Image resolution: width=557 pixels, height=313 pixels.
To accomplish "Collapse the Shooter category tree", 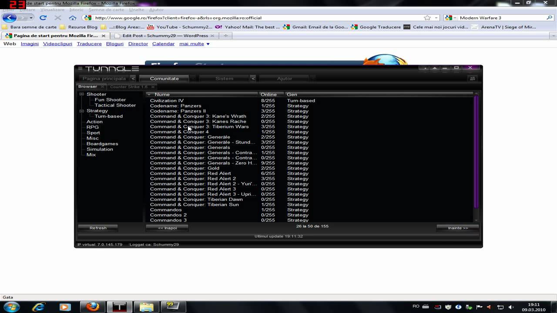I will (x=81, y=94).
